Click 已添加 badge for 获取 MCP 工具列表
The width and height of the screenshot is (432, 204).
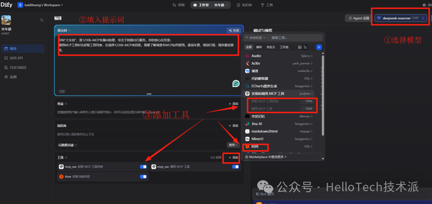pos(307,101)
